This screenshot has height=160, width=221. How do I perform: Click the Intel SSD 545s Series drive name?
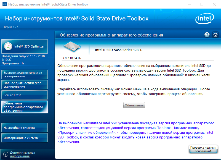[119, 50]
